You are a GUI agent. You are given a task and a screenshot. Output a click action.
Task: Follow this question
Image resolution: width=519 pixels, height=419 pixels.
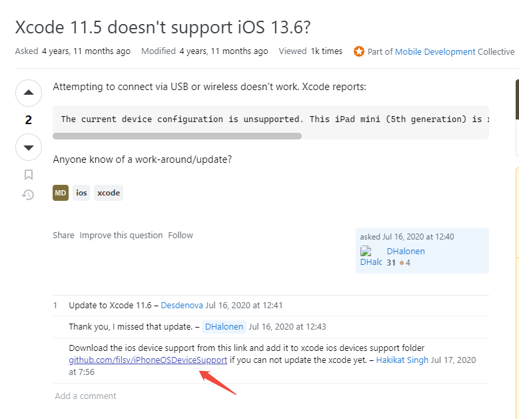point(181,236)
